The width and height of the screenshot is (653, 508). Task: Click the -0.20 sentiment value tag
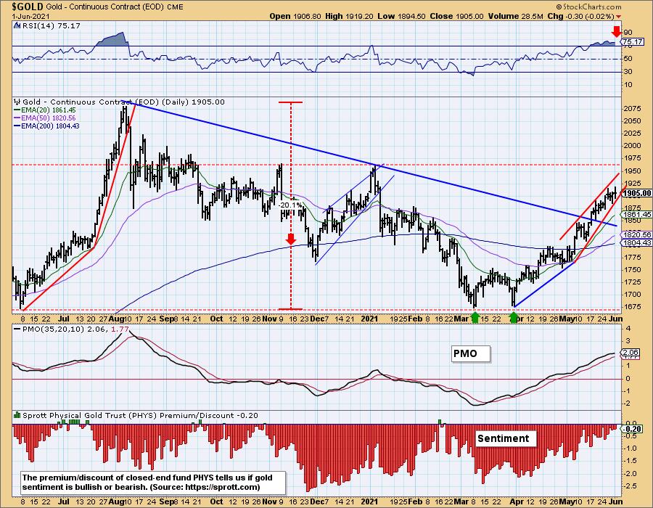(x=633, y=429)
